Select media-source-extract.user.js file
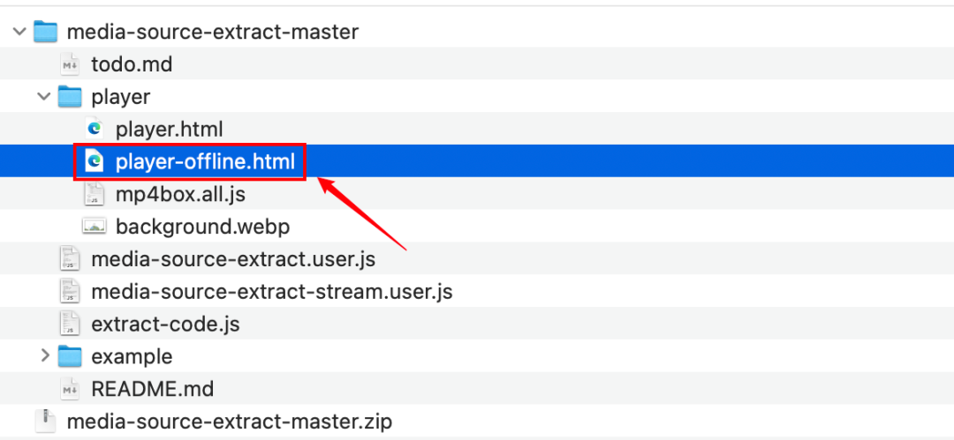Screen dimensions: 954x440 233,259
